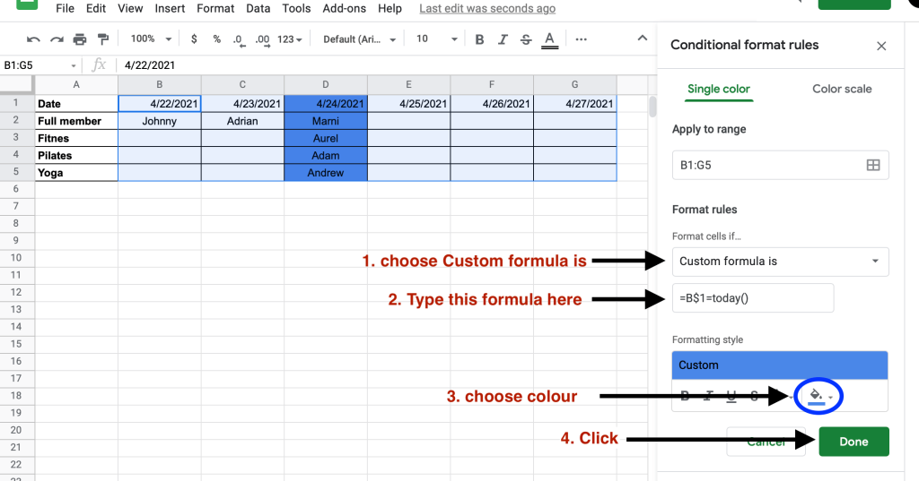Collapse the menus with the up chevron
This screenshot has height=481, width=919.
[x=643, y=38]
